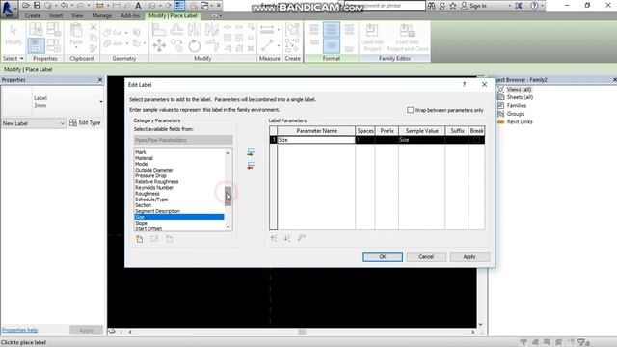This screenshot has width=617, height=347.
Task: Click the Add parameter to label green arrow
Action: click(251, 152)
